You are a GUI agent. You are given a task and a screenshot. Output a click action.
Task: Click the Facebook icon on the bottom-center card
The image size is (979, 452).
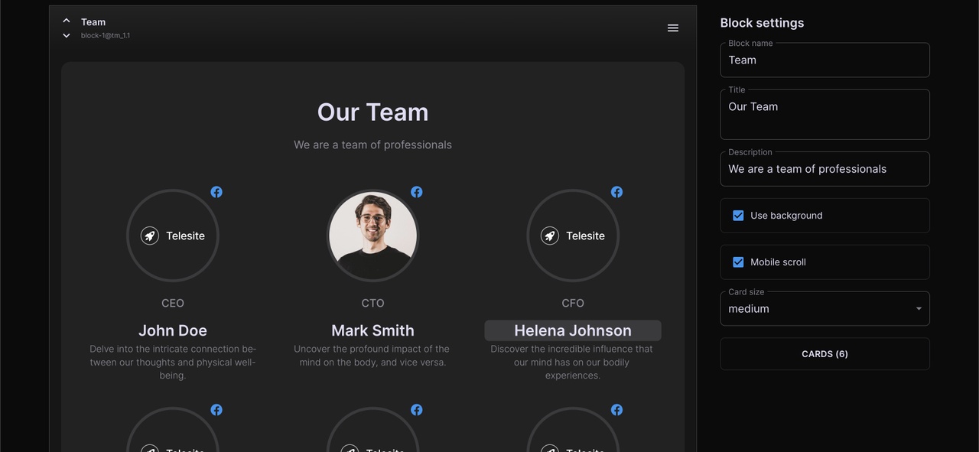417,409
